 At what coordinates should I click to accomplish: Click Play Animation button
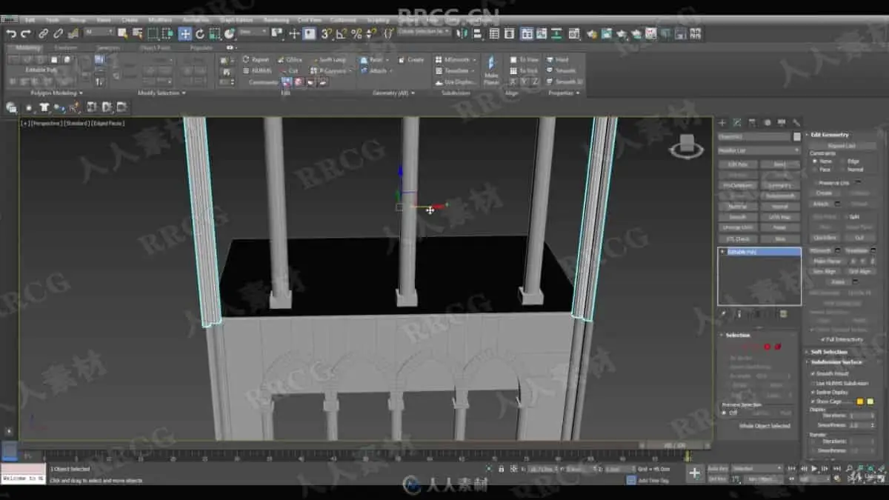tap(814, 469)
